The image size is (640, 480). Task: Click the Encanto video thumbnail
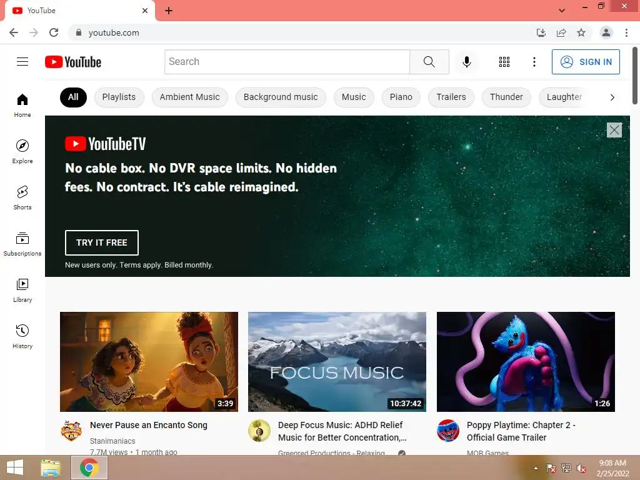149,362
